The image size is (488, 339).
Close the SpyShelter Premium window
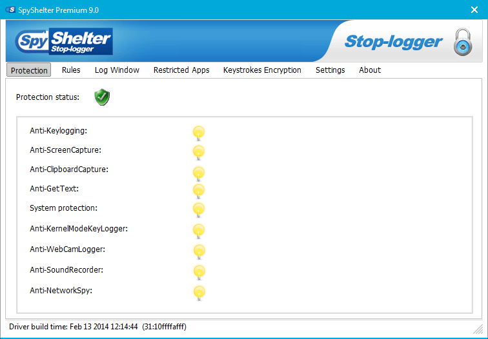(x=474, y=10)
